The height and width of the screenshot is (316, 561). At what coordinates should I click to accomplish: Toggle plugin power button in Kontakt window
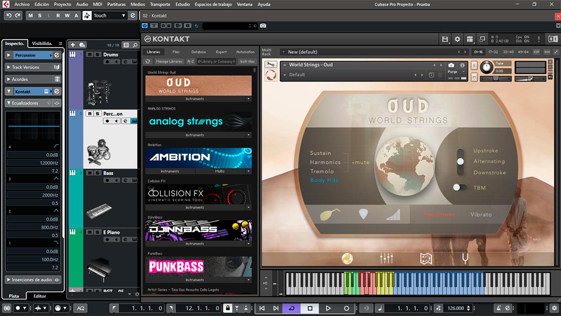[x=144, y=26]
